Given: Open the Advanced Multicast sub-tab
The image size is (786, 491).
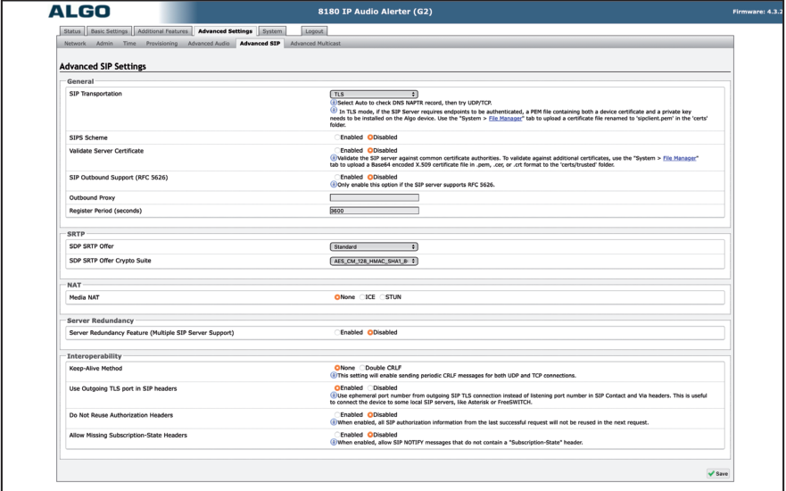Looking at the screenshot, I should click(317, 45).
